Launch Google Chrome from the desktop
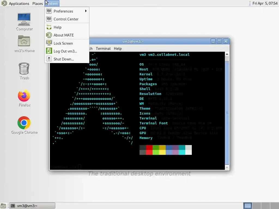This screenshot has width=279, height=209. tap(24, 125)
